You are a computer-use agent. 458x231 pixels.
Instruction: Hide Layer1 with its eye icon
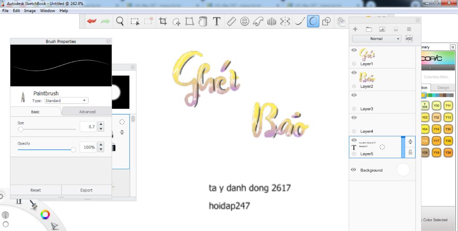pyautogui.click(x=354, y=50)
